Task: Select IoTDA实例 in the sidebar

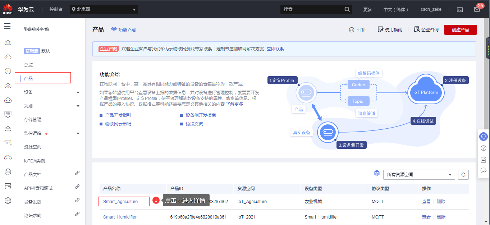Action: pos(35,161)
